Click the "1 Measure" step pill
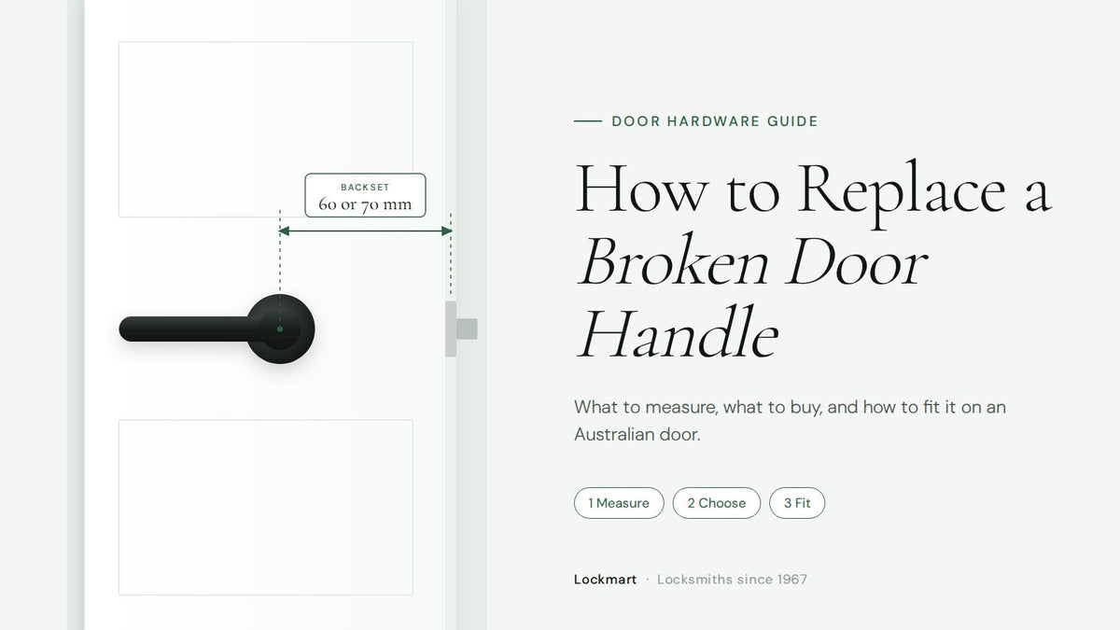Image resolution: width=1120 pixels, height=630 pixels. [619, 503]
